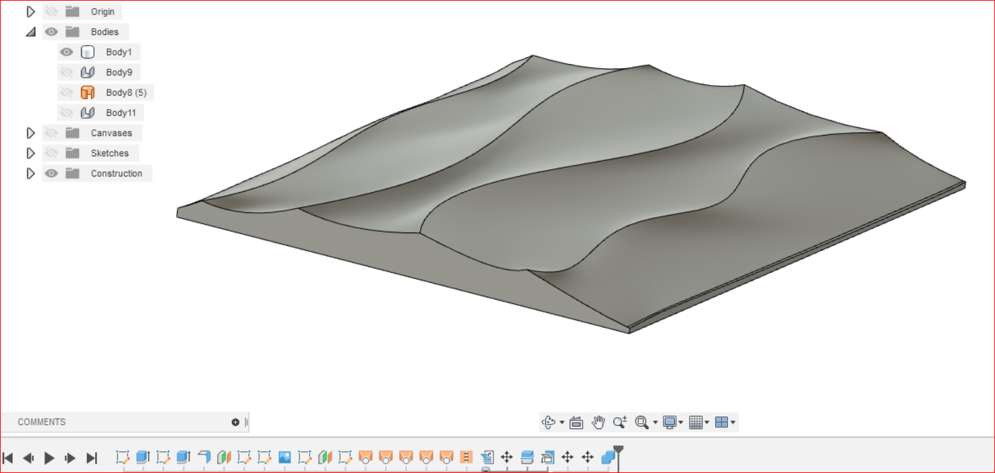Select the last move feature in timeline
The image size is (995, 473).
click(588, 458)
